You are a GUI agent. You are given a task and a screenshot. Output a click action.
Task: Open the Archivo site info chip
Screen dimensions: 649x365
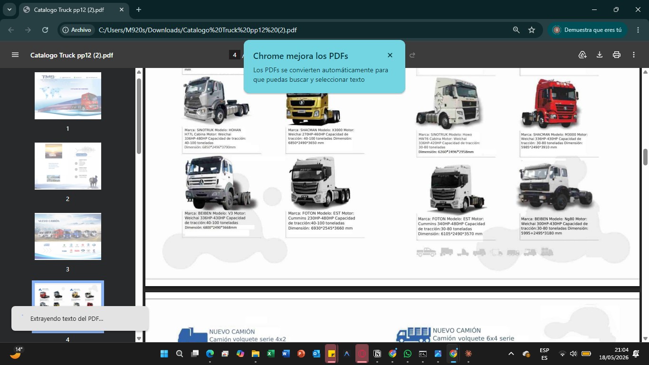point(76,30)
